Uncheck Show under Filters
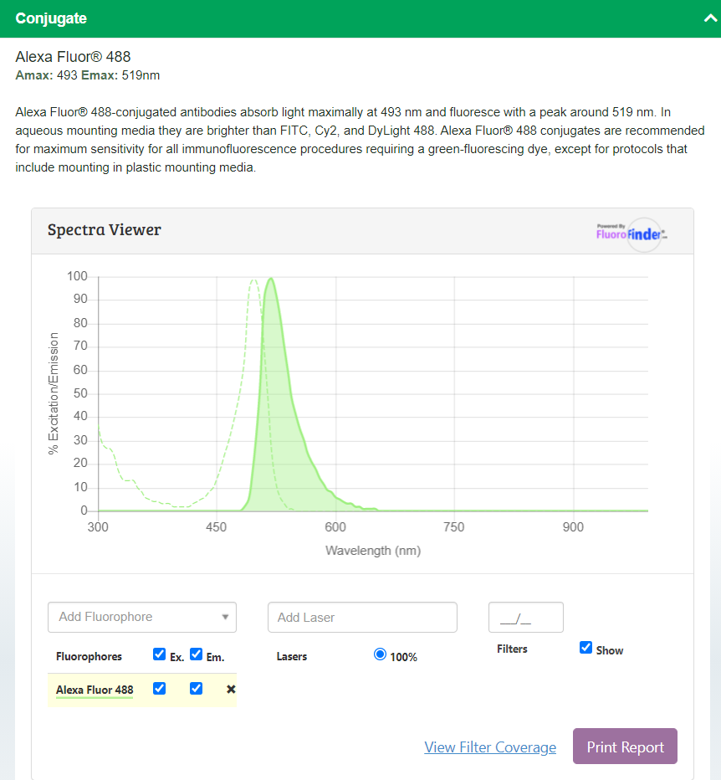Viewport: 721px width, 780px height. (x=585, y=647)
